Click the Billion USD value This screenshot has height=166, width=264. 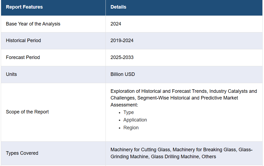[123, 74]
